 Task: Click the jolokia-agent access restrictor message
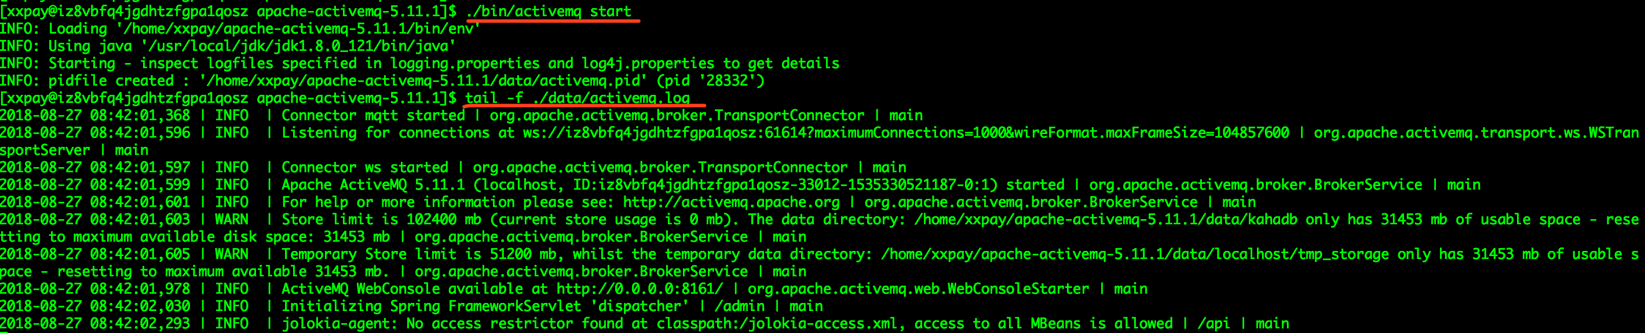(x=728, y=323)
